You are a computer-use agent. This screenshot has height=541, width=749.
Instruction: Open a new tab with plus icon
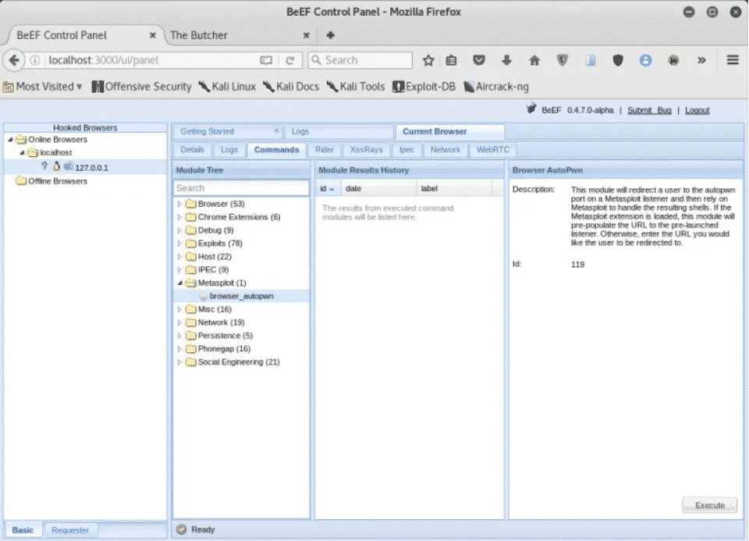[x=331, y=35]
